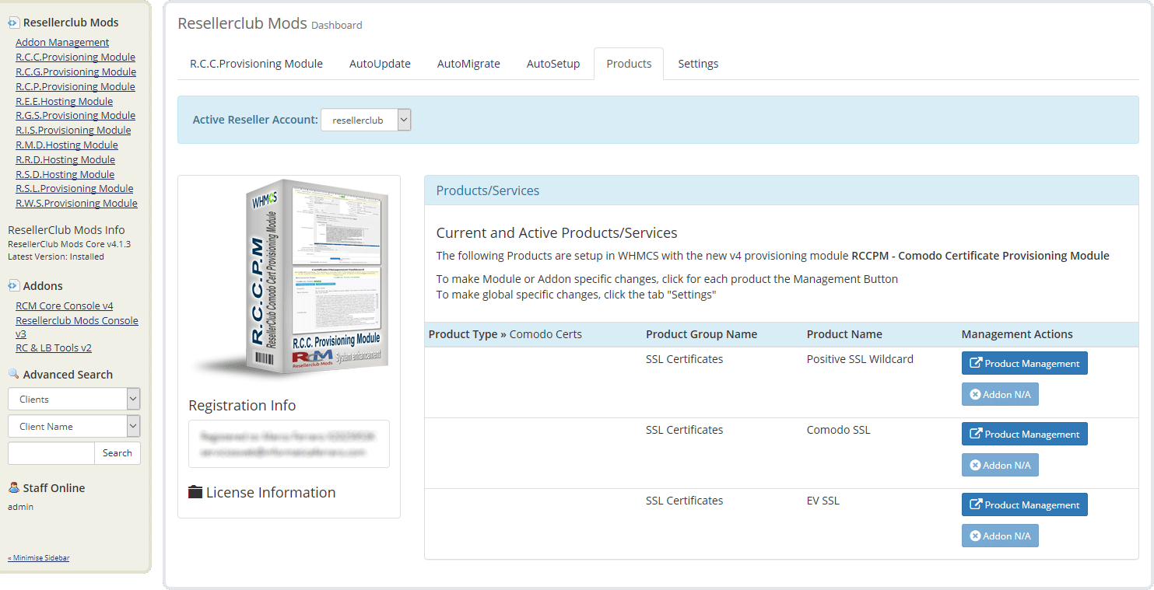This screenshot has width=1154, height=590.
Task: Open the R.I.S.Provisioning Module link
Action: pyautogui.click(x=73, y=130)
